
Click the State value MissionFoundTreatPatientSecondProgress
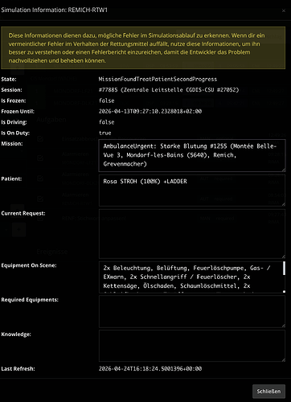(158, 79)
